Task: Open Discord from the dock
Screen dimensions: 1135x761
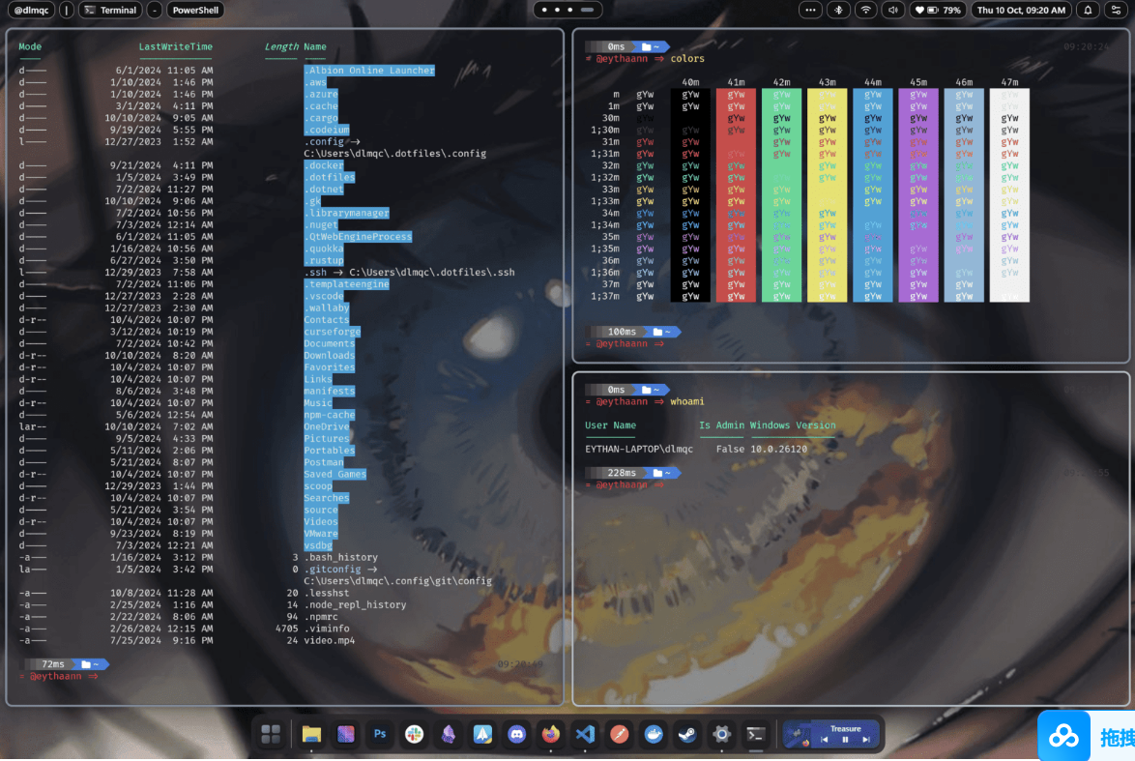Action: click(x=517, y=734)
